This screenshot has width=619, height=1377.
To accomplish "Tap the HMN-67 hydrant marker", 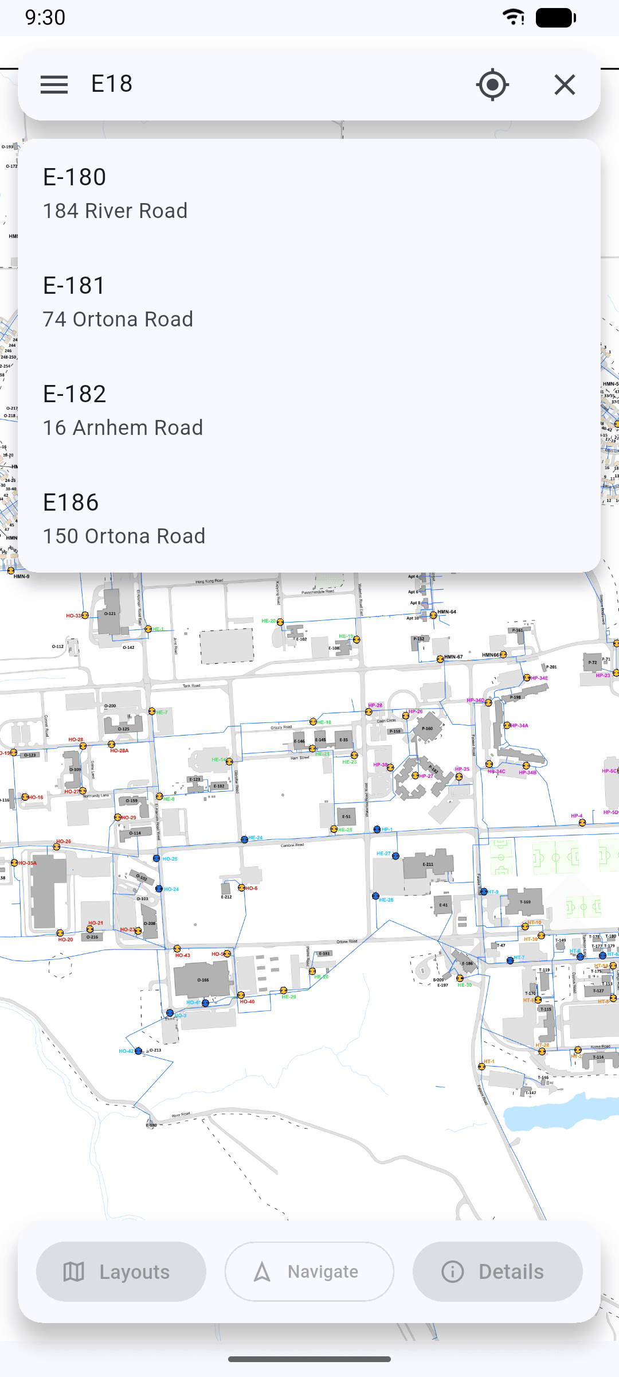I will coord(440,659).
